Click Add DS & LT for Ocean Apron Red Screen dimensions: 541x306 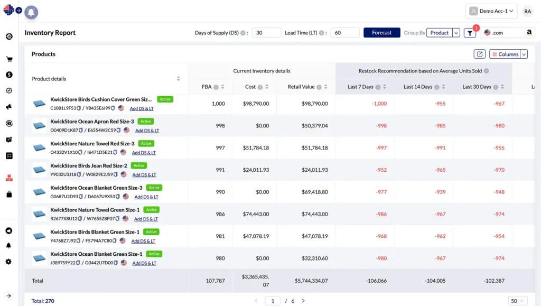click(x=147, y=131)
